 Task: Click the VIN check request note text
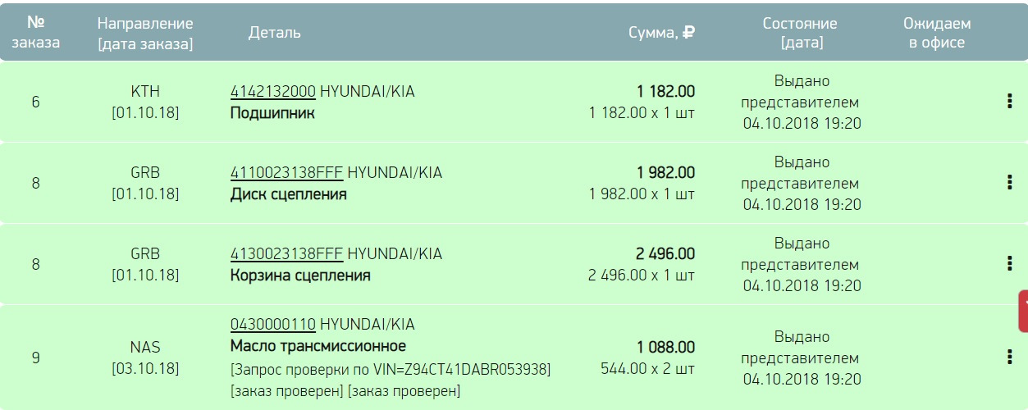pyautogui.click(x=391, y=370)
